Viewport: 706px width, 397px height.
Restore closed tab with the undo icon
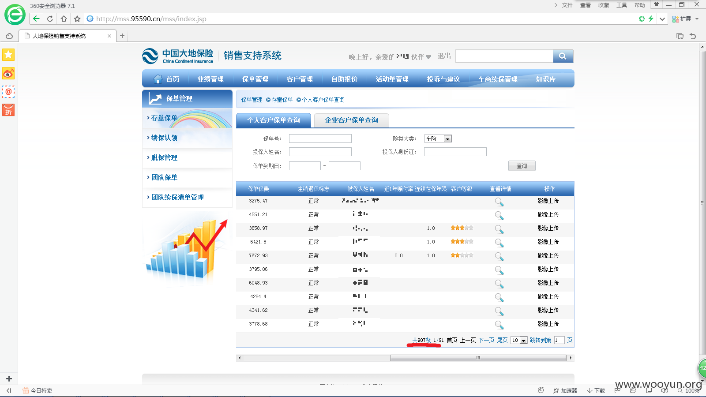pos(693,36)
